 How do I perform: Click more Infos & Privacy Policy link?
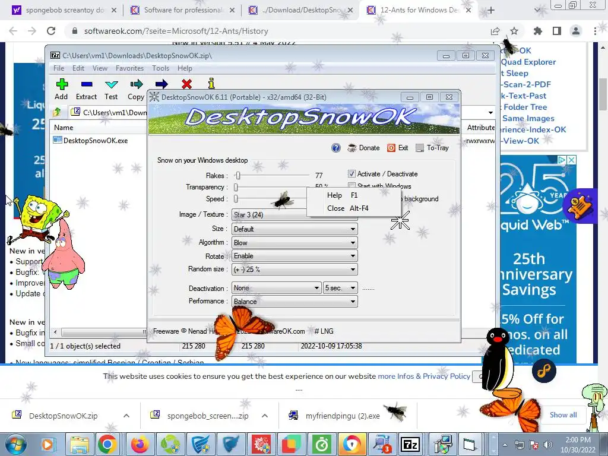click(424, 376)
